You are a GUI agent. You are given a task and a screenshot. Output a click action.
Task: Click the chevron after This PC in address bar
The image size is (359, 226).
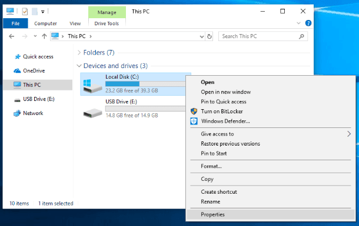click(x=91, y=36)
